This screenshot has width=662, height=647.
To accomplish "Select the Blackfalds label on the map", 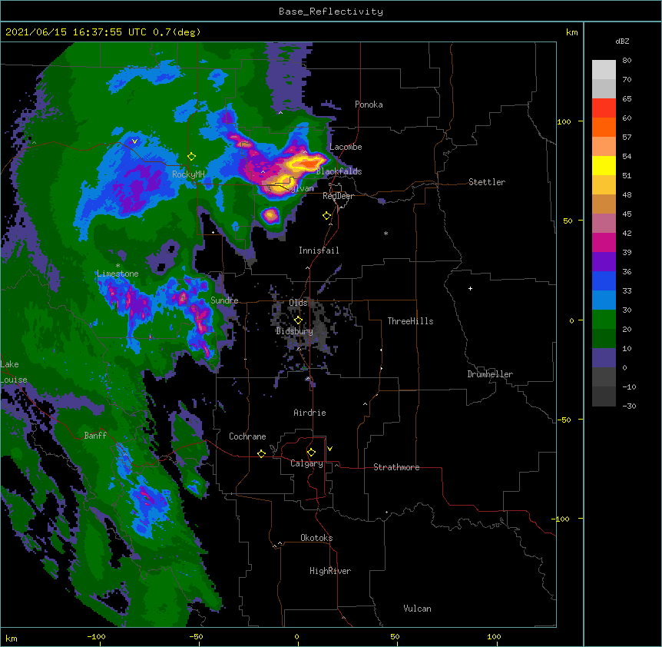I will 339,171.
